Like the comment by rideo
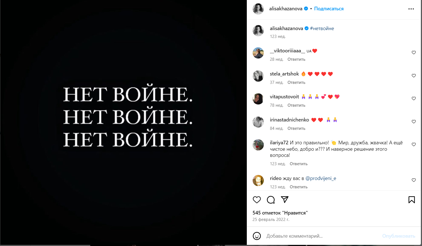 click(x=414, y=180)
